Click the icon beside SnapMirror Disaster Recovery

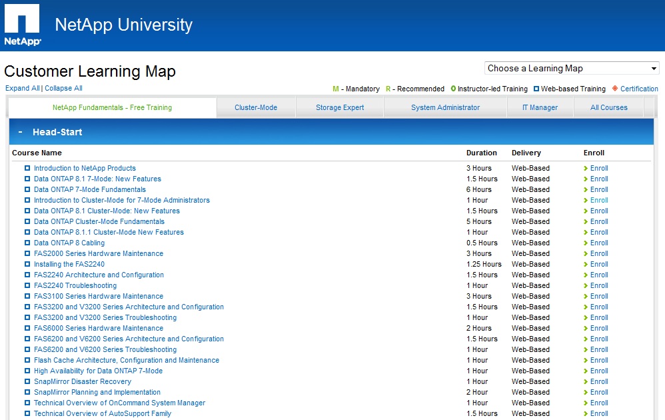pos(27,382)
